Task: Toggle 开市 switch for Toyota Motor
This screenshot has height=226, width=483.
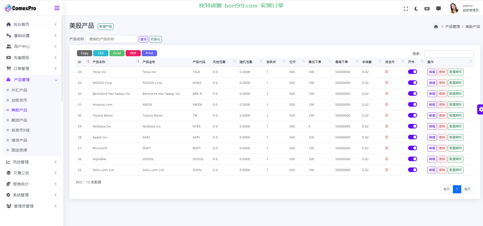Action: (413, 115)
